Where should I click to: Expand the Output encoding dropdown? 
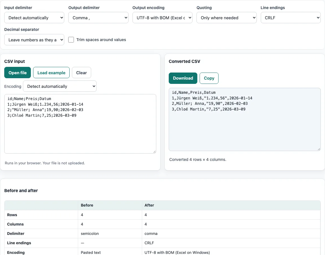162,18
